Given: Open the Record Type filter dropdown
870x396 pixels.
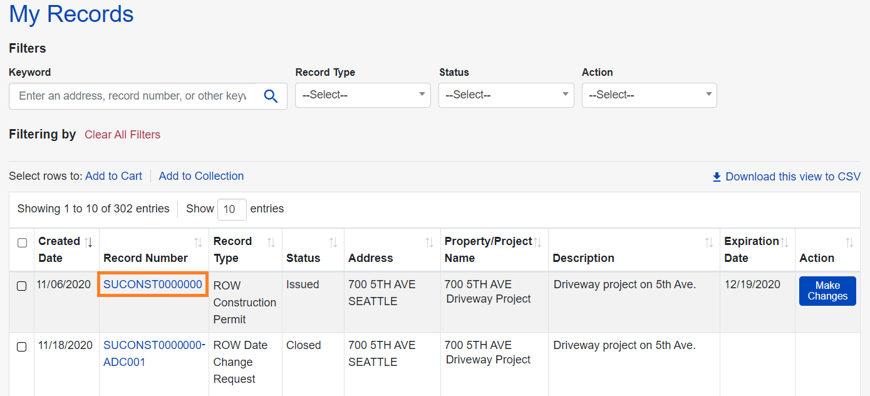Looking at the screenshot, I should (363, 95).
